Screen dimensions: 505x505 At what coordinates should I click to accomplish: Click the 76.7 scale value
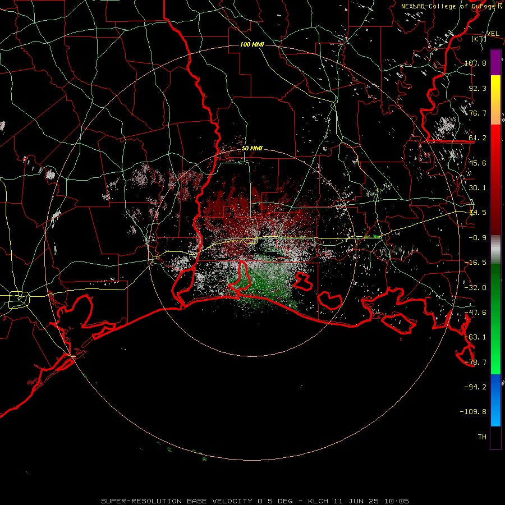pyautogui.click(x=478, y=113)
